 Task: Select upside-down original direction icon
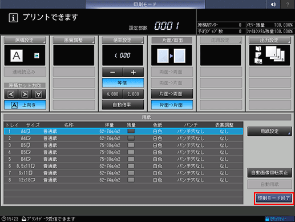39,94
